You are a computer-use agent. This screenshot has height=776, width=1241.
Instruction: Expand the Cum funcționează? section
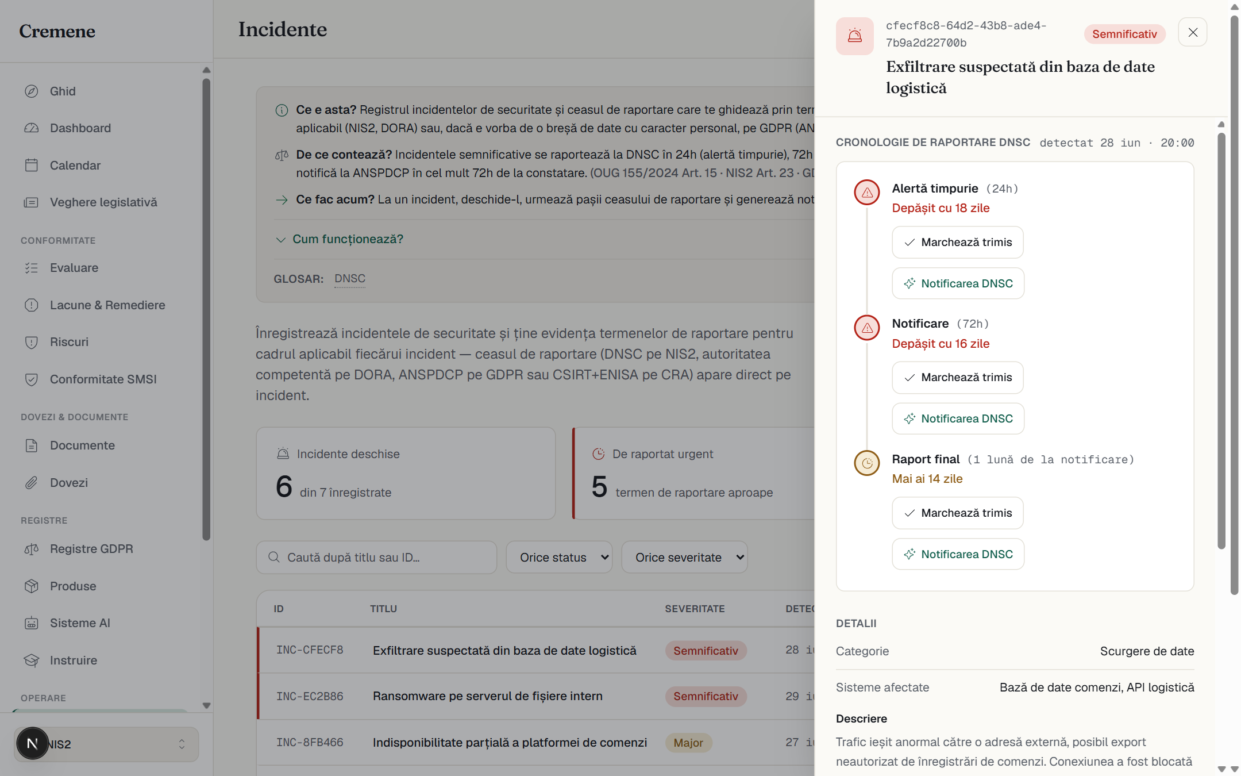340,239
